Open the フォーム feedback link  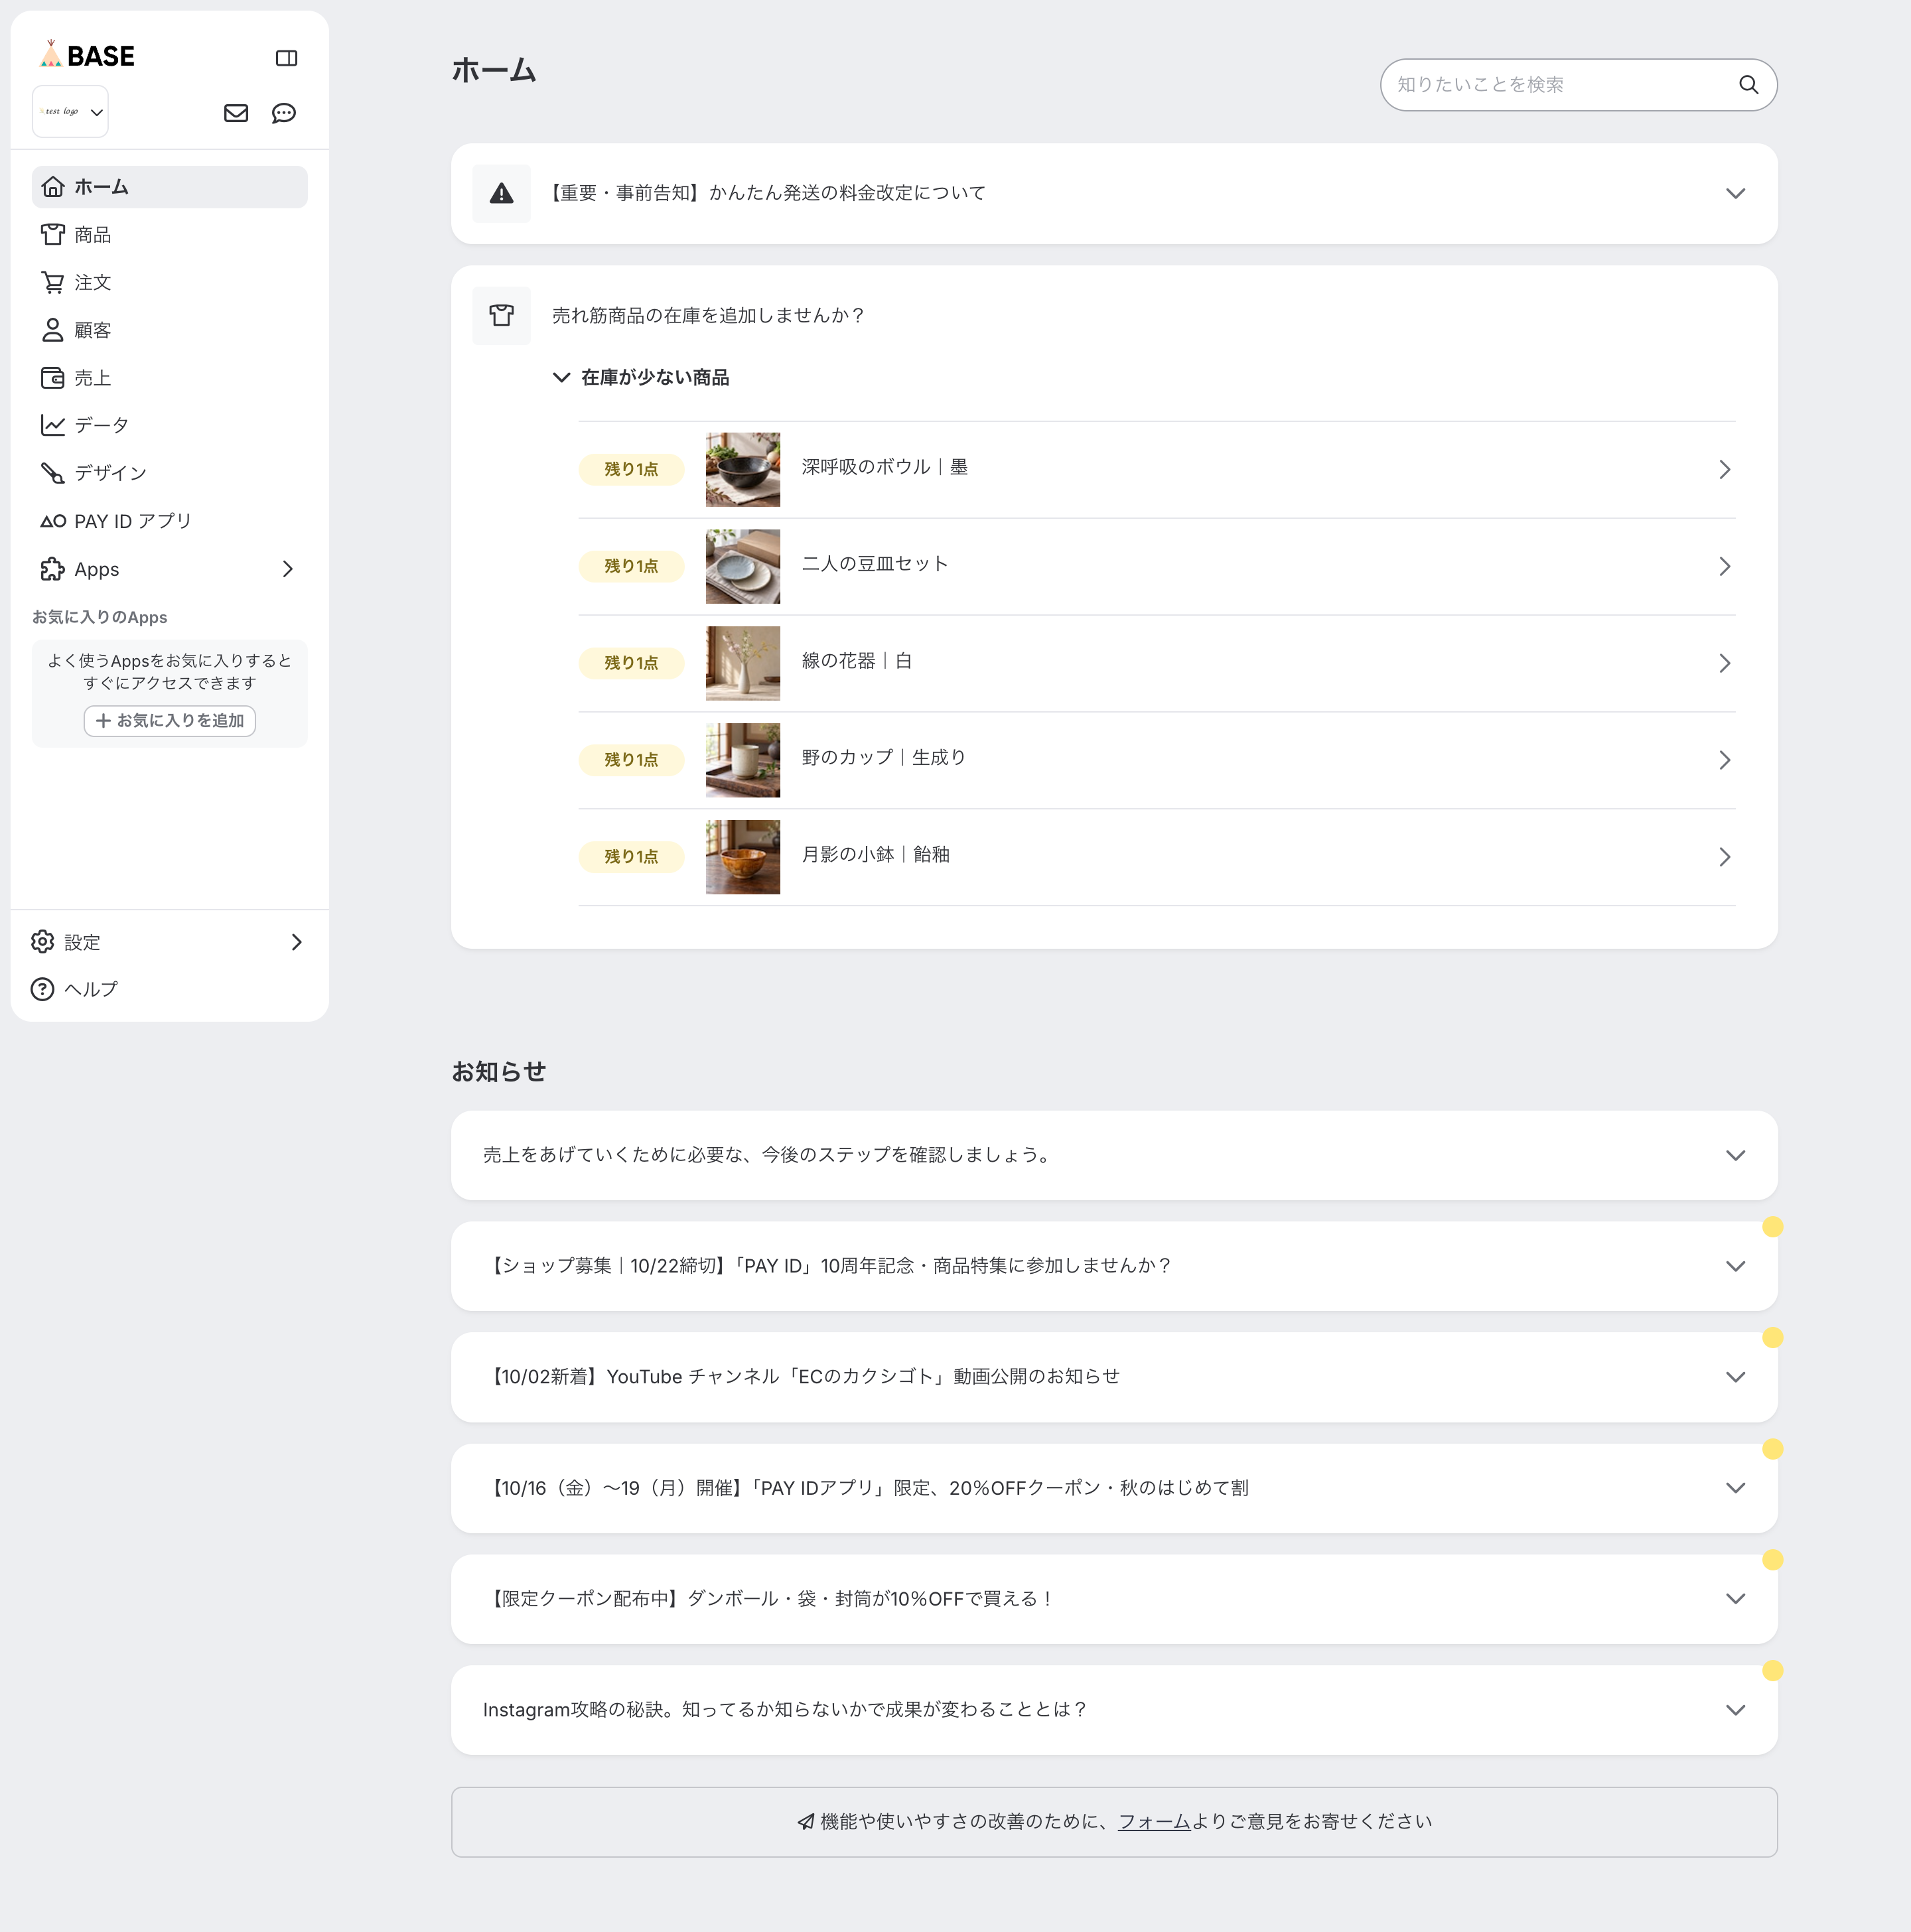1154,1822
